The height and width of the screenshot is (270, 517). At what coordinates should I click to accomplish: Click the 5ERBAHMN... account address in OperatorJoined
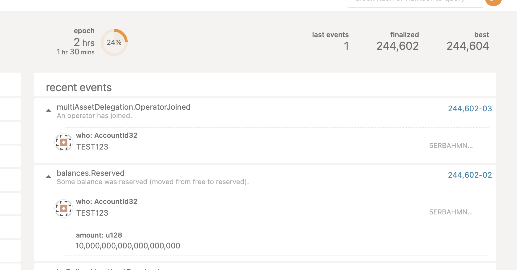[x=451, y=146]
